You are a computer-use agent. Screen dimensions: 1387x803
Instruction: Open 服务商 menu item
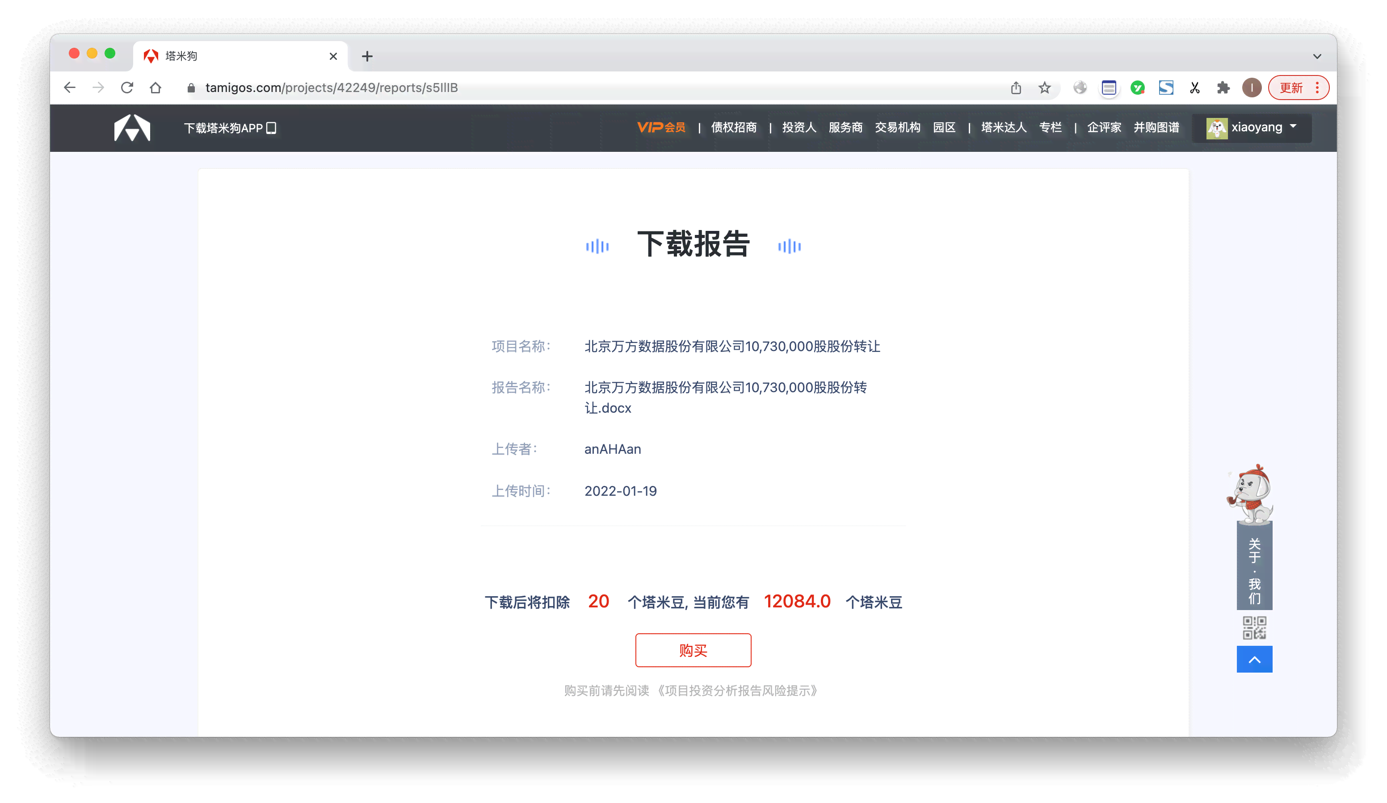coord(845,128)
